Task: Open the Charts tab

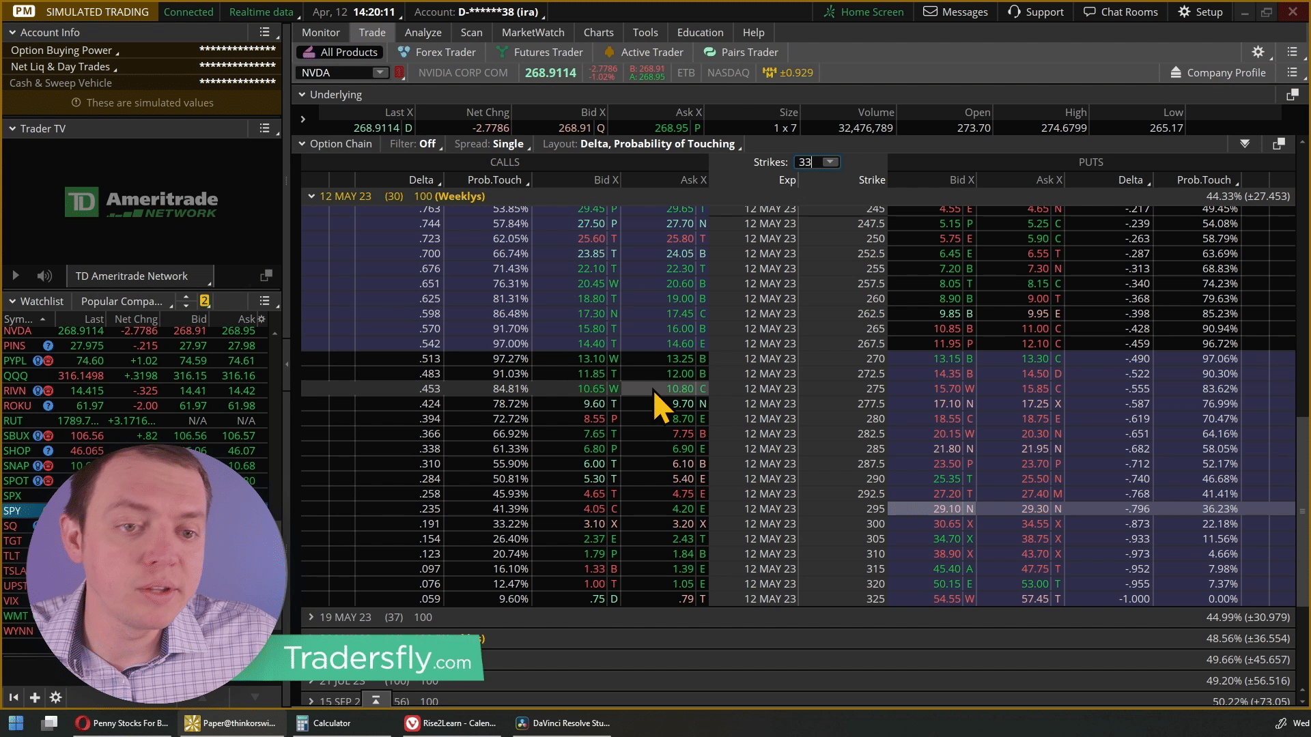Action: coord(598,32)
